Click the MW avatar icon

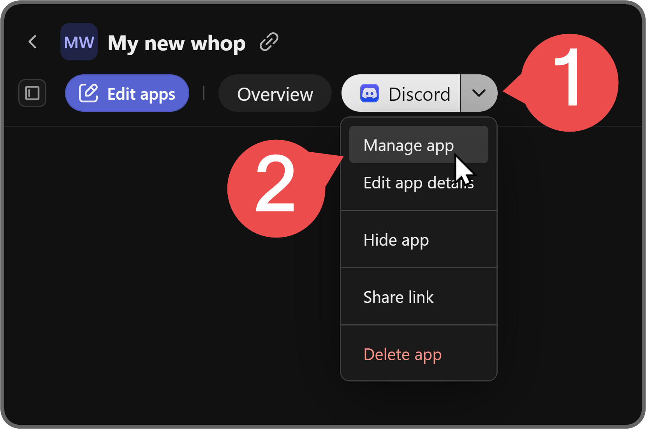tap(79, 42)
